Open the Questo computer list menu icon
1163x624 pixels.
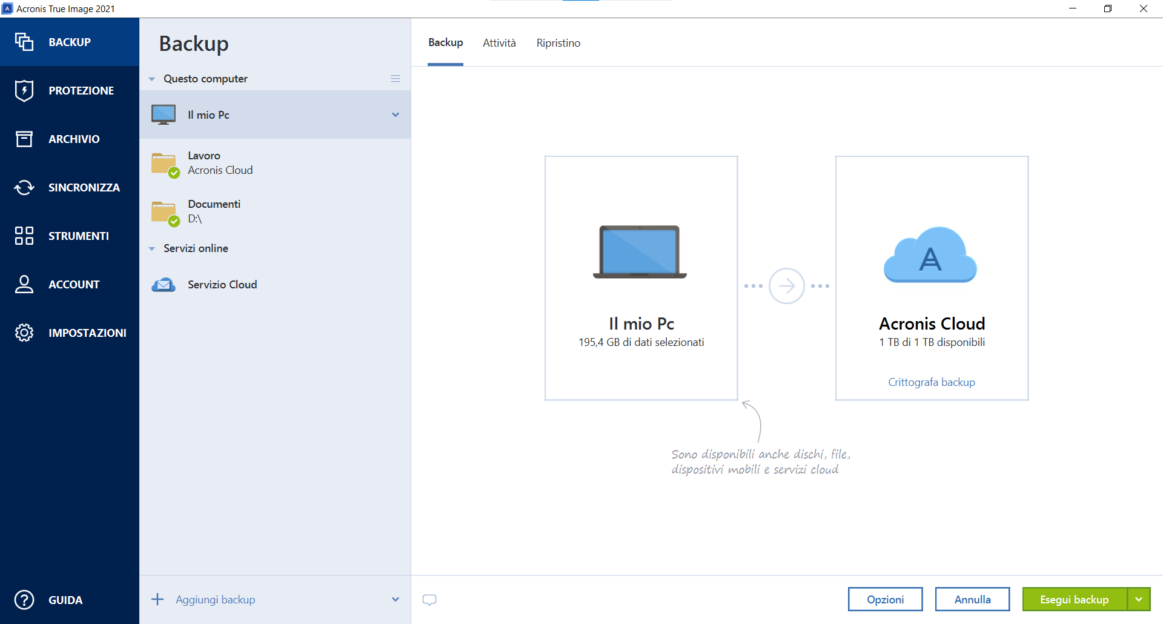click(x=396, y=79)
